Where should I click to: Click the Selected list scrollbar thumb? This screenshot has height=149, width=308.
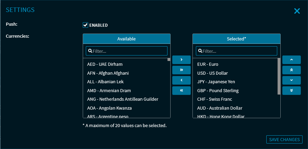pos(279,75)
